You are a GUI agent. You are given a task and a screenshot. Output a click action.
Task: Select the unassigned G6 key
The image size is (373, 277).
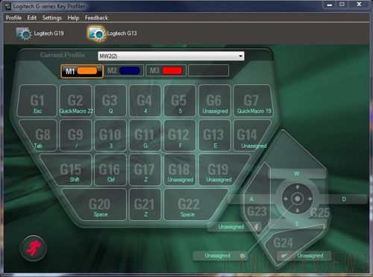coord(215,101)
